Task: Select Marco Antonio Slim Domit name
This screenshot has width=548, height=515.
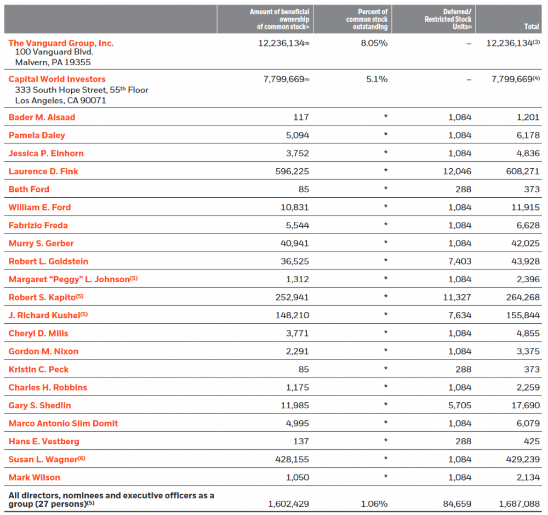Action: (x=63, y=424)
